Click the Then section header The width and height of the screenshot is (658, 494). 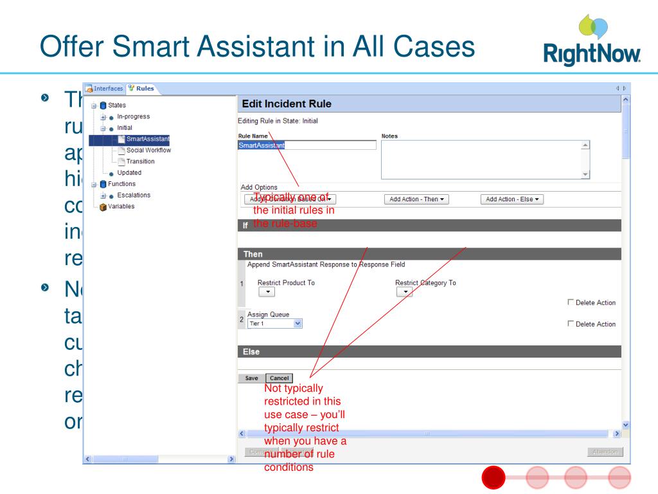click(429, 253)
